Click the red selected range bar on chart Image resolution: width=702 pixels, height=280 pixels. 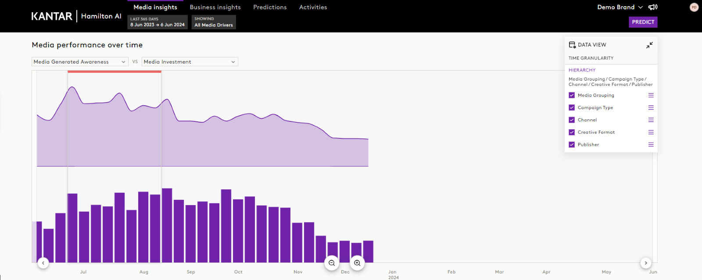point(115,71)
